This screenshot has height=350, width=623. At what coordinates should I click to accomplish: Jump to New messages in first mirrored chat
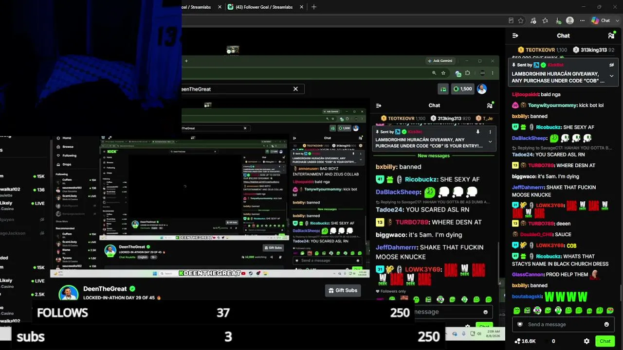pos(434,156)
